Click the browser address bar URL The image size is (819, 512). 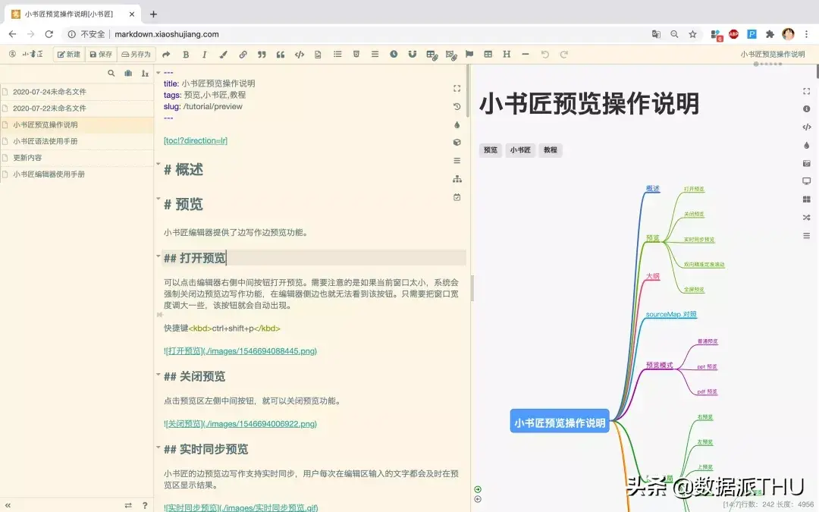[x=167, y=34]
